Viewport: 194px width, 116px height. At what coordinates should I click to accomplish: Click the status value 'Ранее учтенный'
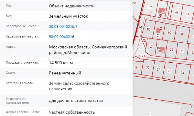point(65,73)
